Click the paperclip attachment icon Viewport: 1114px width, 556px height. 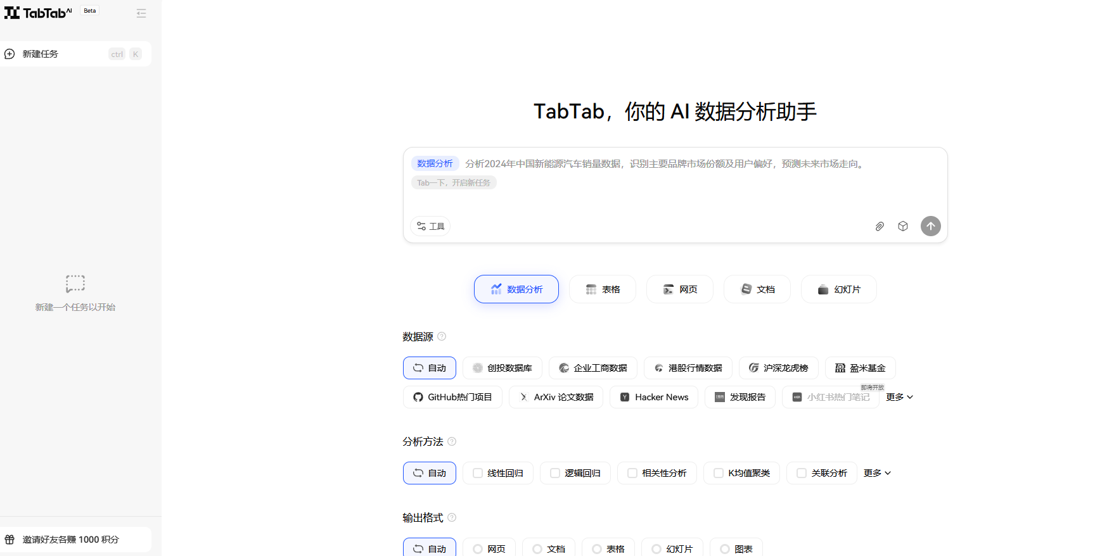point(880,226)
